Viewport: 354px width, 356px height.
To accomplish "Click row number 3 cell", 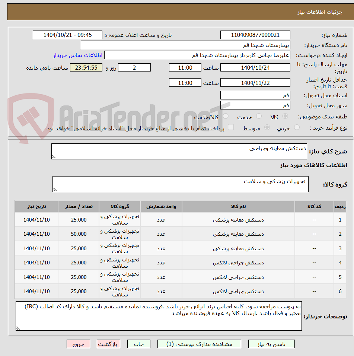I will [340, 248].
